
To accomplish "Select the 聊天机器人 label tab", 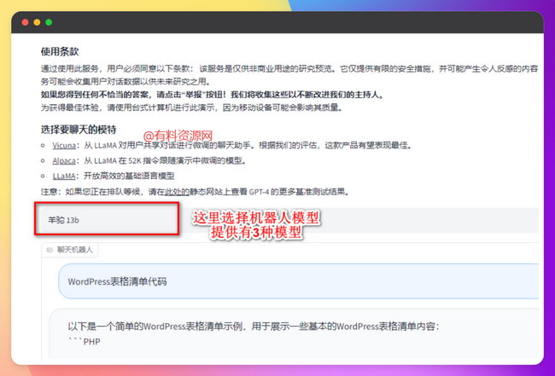I will (70, 250).
